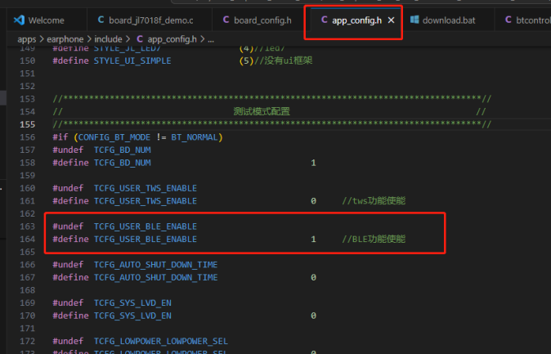
Task: Click TCFG_AUTO_SHUT_DOWN_TIME on the #undef line
Action: click(x=155, y=265)
